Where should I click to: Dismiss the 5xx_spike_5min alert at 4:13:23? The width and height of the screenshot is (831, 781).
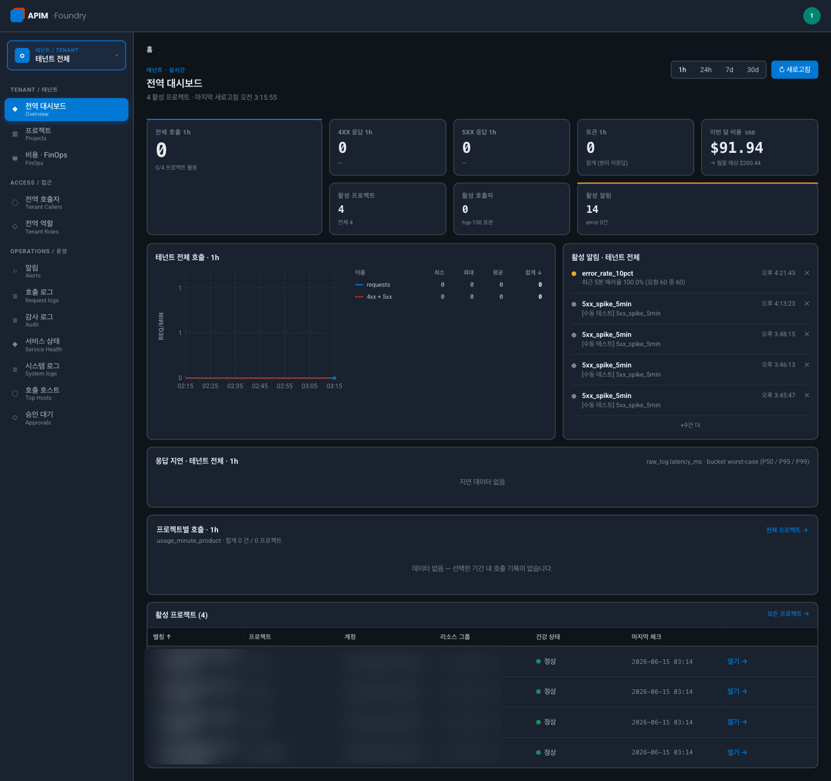tap(807, 303)
